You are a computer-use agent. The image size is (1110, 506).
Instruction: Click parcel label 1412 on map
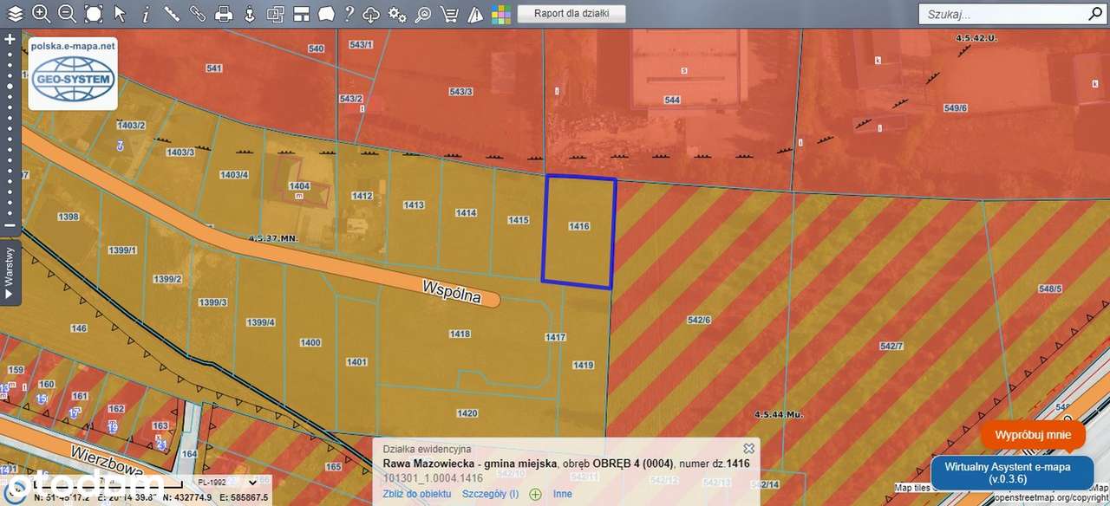(362, 196)
